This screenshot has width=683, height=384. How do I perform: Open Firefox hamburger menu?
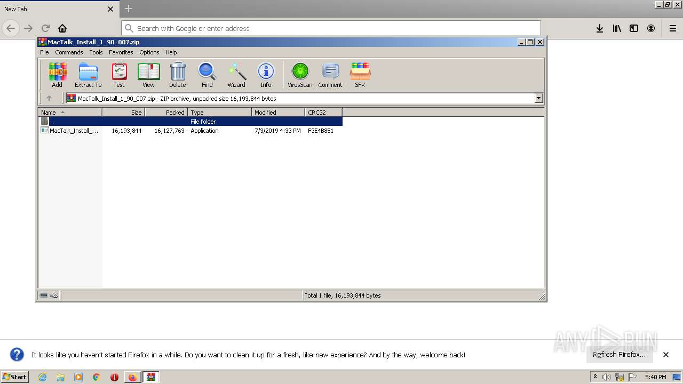[x=673, y=28]
